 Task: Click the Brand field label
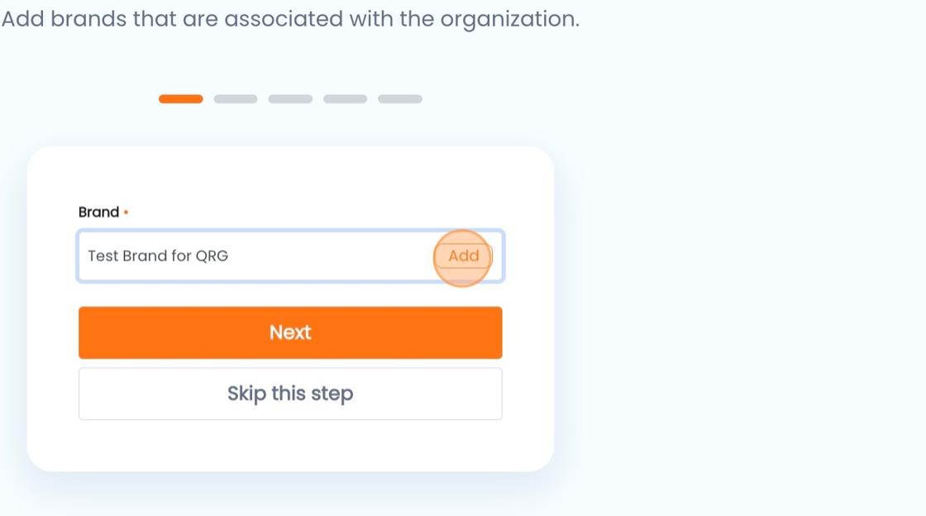point(98,212)
